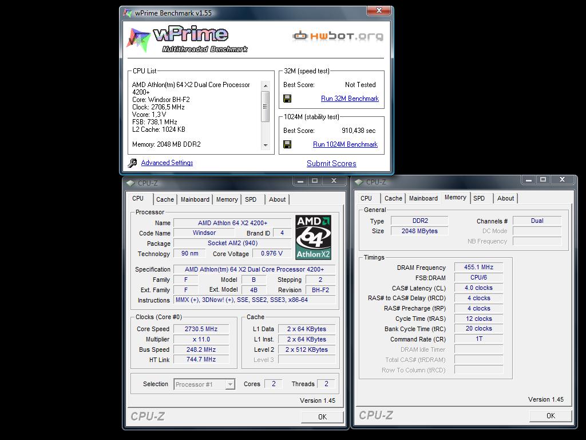
Task: Select Memory tab in left CPU-Z window
Action: pyautogui.click(x=227, y=199)
